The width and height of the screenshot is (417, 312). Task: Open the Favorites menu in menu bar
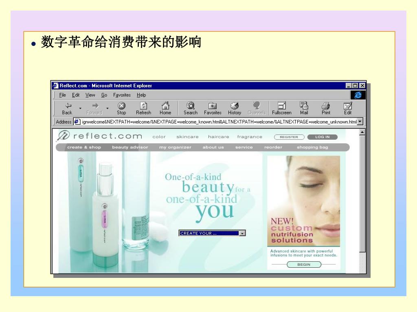point(122,95)
